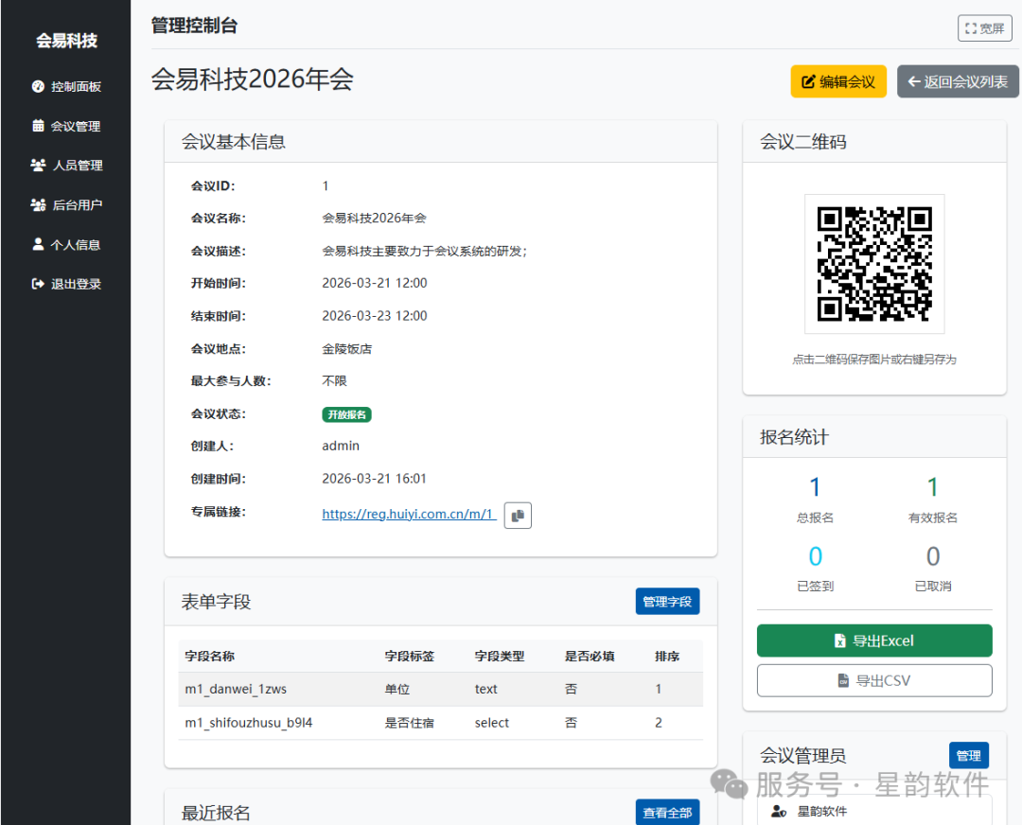Open the reg.huiyi.com.cn registration link
Image resolution: width=1022 pixels, height=825 pixels.
(408, 514)
